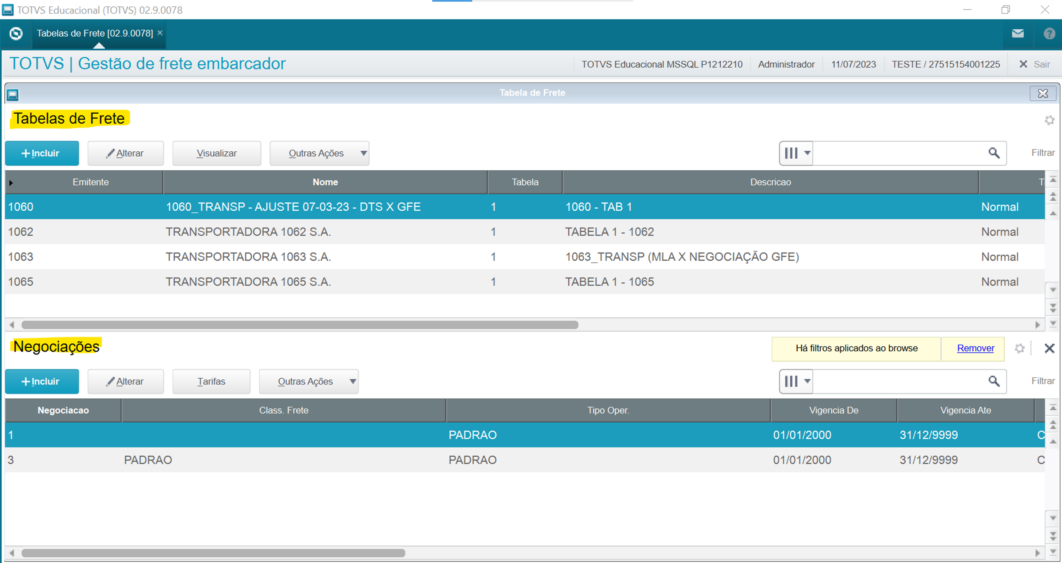Click the Tabela de Frete window icon at the left

[x=13, y=95]
